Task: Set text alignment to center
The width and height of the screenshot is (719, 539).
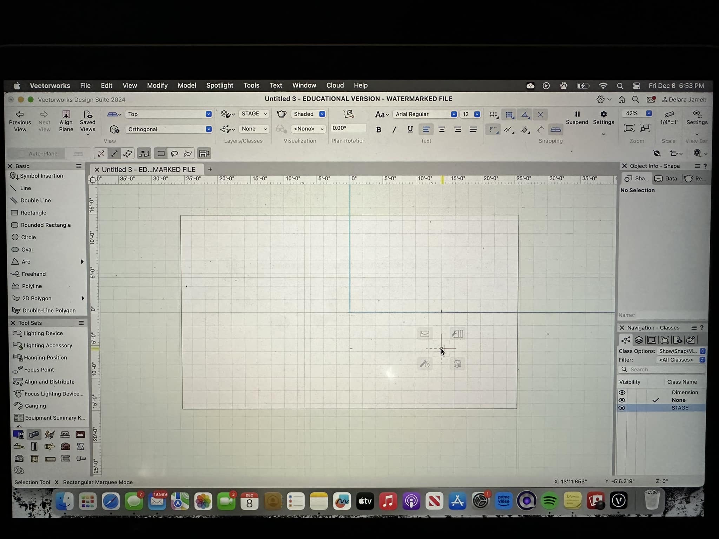Action: point(442,129)
